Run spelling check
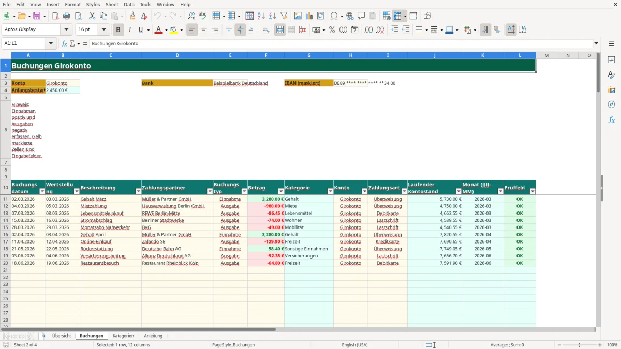Viewport: 621px width, 349px height. click(202, 16)
